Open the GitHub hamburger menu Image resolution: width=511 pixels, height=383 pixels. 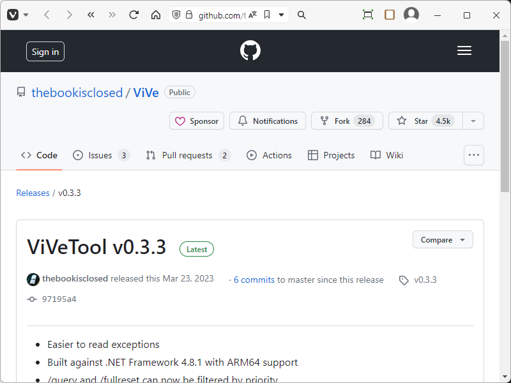[464, 50]
